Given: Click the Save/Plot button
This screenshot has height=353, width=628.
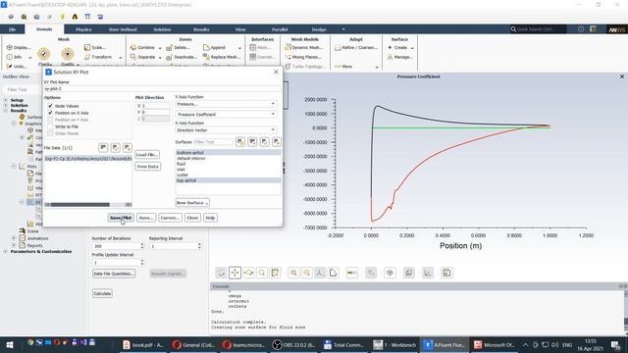Looking at the screenshot, I should click(121, 218).
